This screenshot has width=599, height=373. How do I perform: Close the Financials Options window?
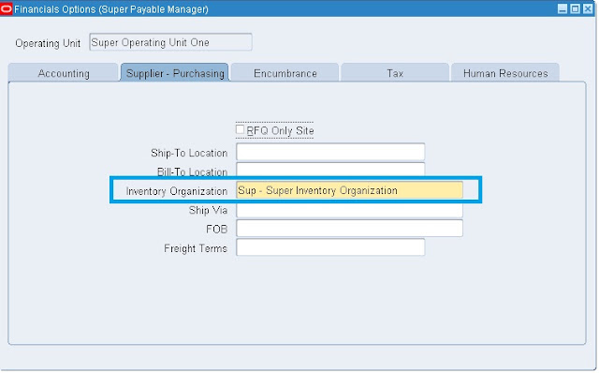(x=588, y=8)
